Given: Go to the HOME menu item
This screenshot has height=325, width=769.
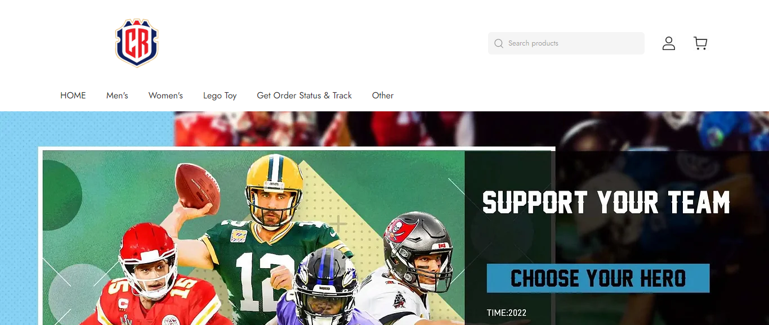Looking at the screenshot, I should (73, 96).
